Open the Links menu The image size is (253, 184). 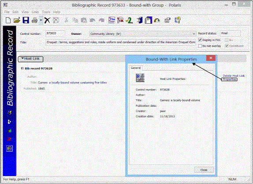pos(35,12)
